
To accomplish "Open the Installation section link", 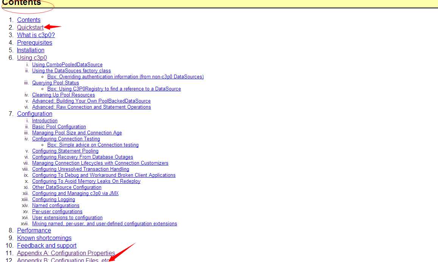I will click(30, 50).
